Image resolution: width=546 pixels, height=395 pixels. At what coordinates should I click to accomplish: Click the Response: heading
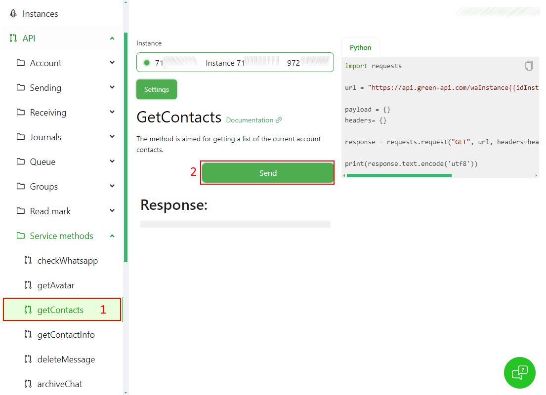(x=174, y=205)
